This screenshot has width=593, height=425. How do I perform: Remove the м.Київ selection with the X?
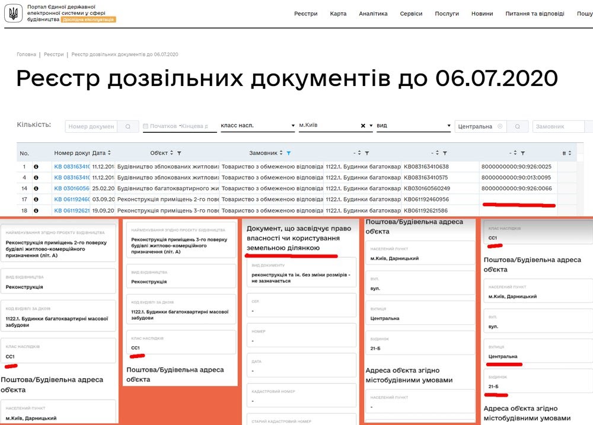(363, 126)
